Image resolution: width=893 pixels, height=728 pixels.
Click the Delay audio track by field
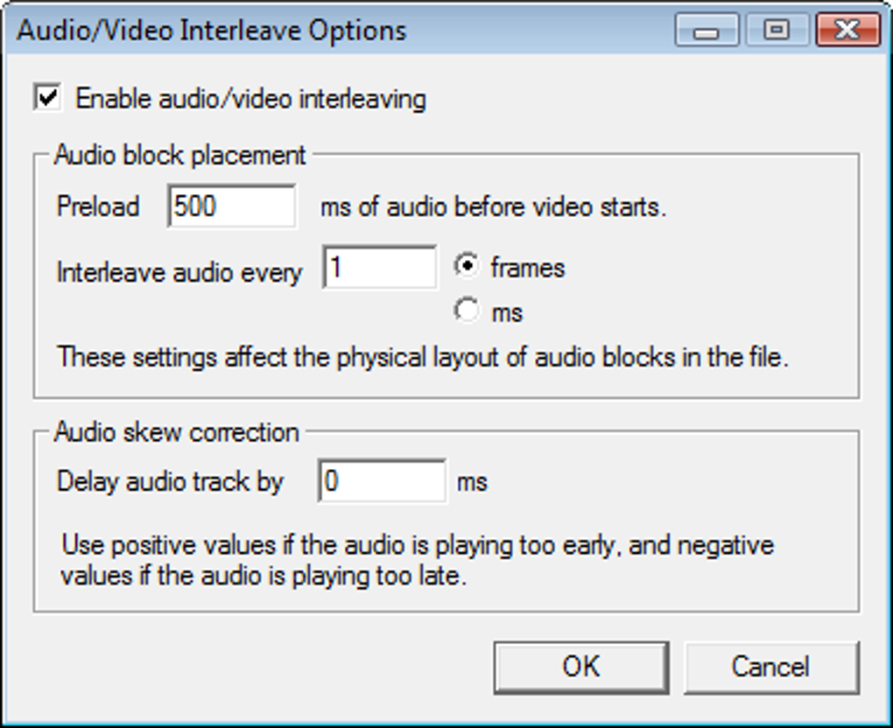pyautogui.click(x=382, y=481)
